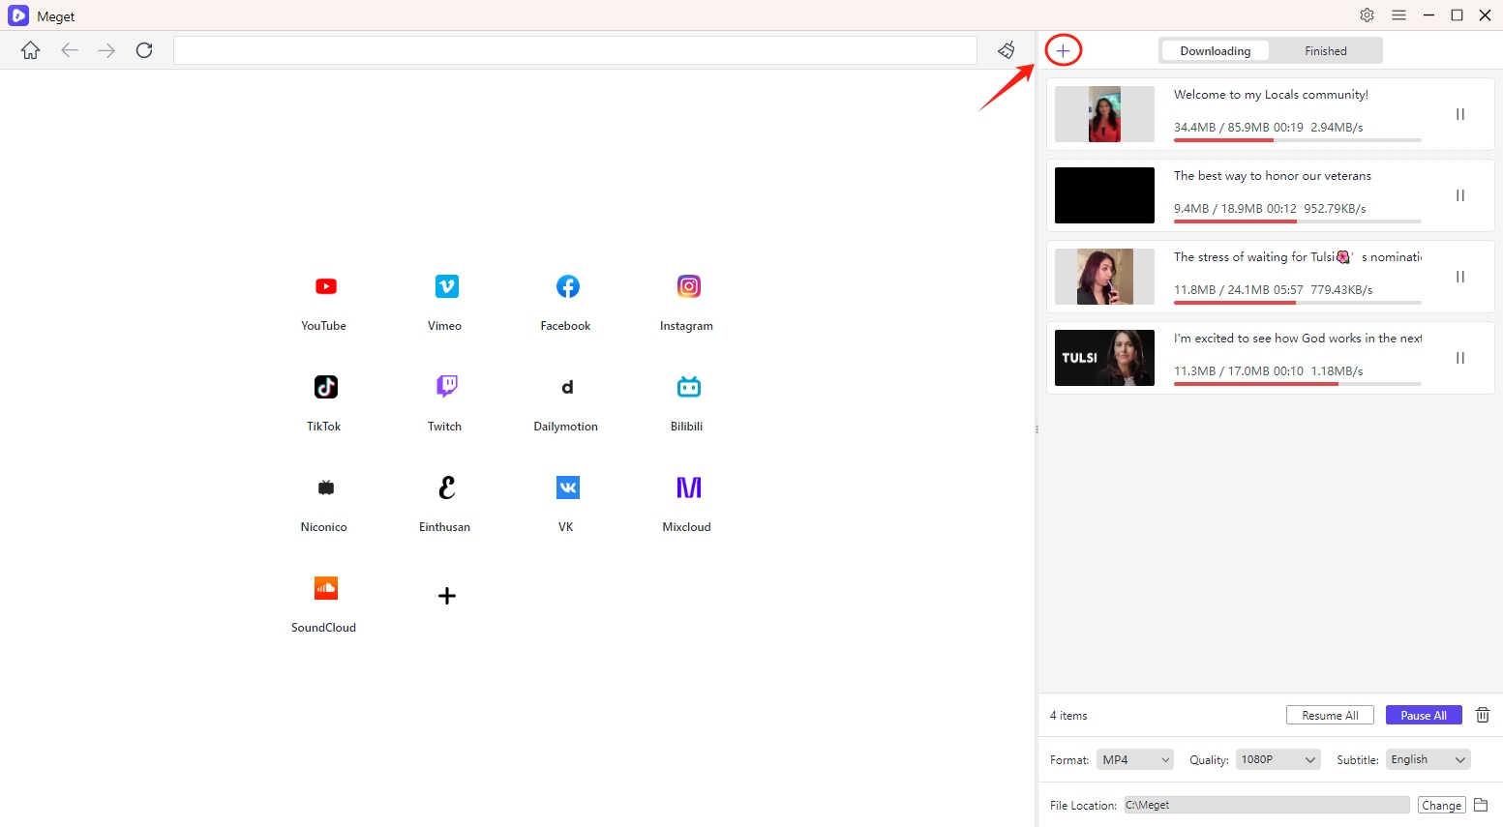Click the Change file location button

tap(1441, 805)
